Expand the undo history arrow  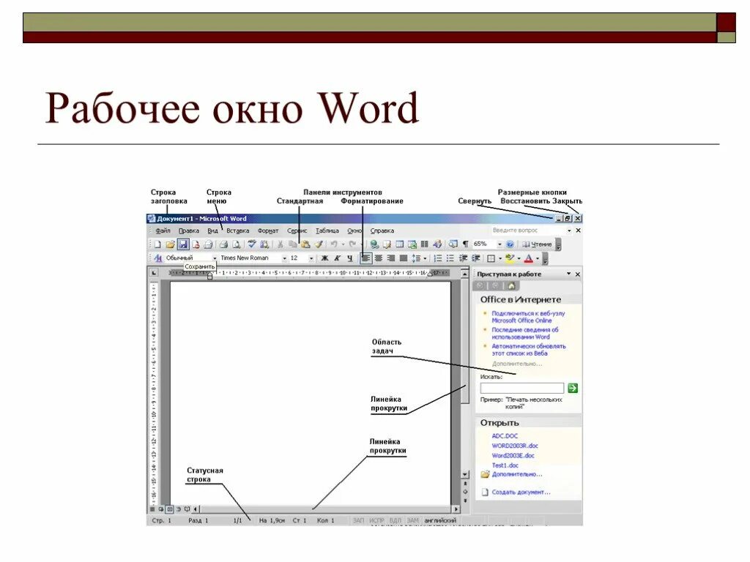click(x=343, y=244)
